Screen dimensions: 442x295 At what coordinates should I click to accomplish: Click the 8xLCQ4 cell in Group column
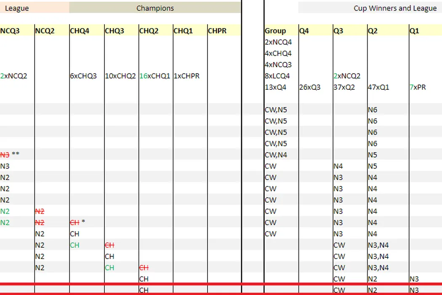tap(280, 76)
